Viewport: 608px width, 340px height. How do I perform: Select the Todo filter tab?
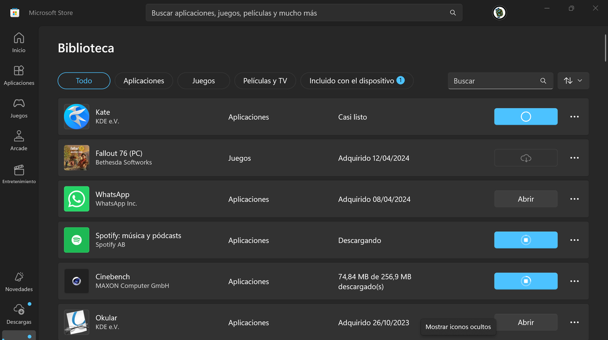(x=84, y=80)
